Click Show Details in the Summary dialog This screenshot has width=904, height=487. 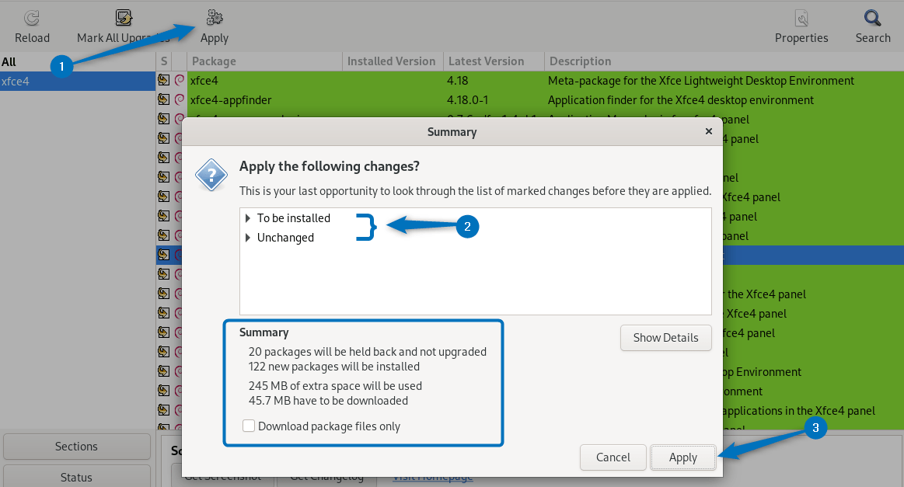click(665, 338)
